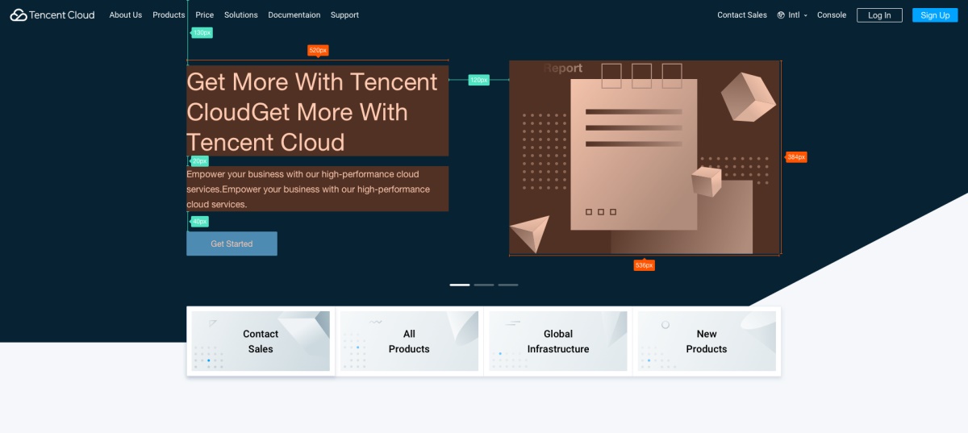Go to the Price page

(205, 15)
